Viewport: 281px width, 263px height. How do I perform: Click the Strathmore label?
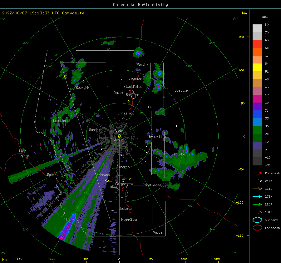click(x=152, y=185)
